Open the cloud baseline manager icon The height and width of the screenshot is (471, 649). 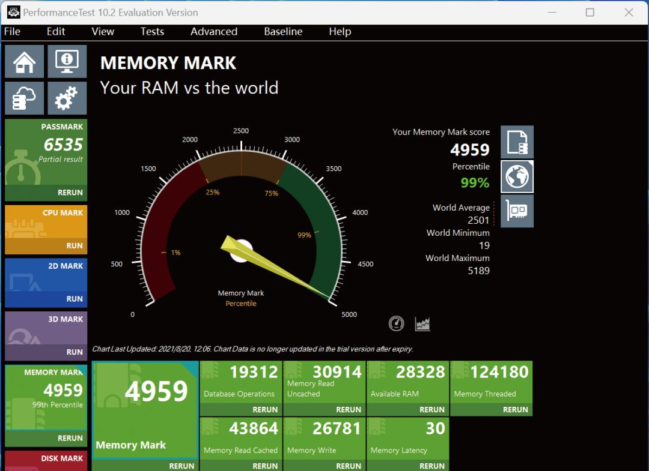pos(25,98)
